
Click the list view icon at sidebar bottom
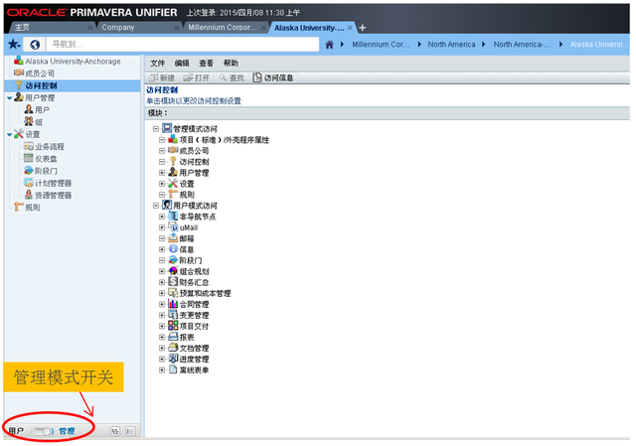[x=130, y=431]
